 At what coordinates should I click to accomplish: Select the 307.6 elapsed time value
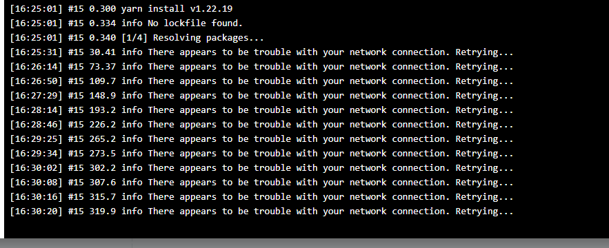click(103, 183)
